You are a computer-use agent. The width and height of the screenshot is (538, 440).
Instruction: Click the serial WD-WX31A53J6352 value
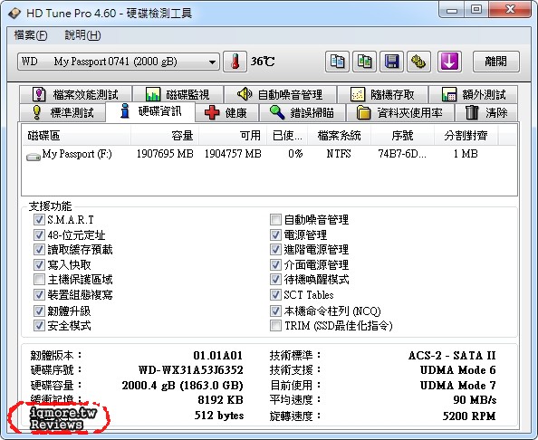[x=191, y=370]
